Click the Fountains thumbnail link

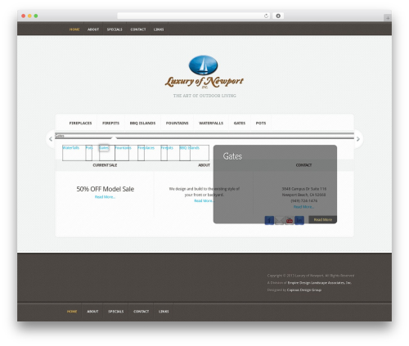(123, 147)
